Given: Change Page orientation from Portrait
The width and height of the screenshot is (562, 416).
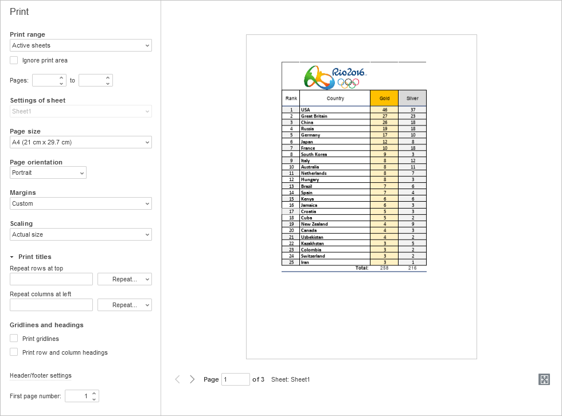Looking at the screenshot, I should (48, 172).
